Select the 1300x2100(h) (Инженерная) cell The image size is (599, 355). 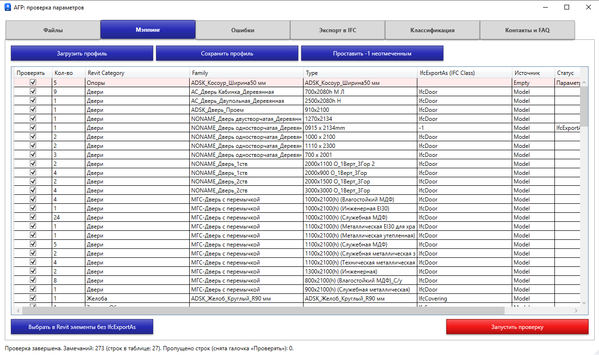pos(360,272)
